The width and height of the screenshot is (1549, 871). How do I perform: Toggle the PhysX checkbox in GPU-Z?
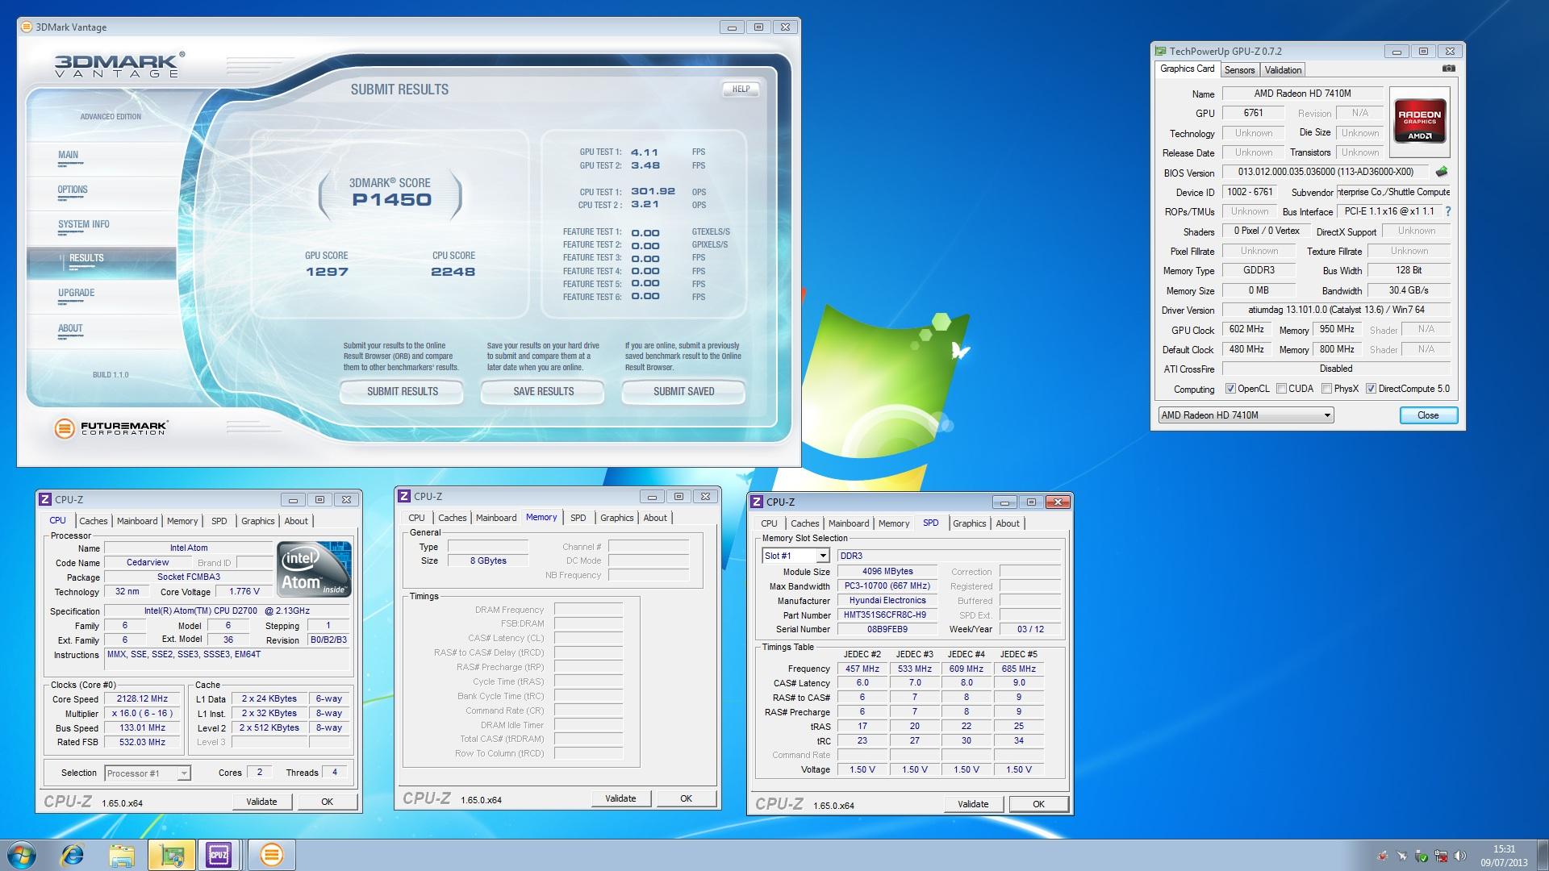point(1326,389)
